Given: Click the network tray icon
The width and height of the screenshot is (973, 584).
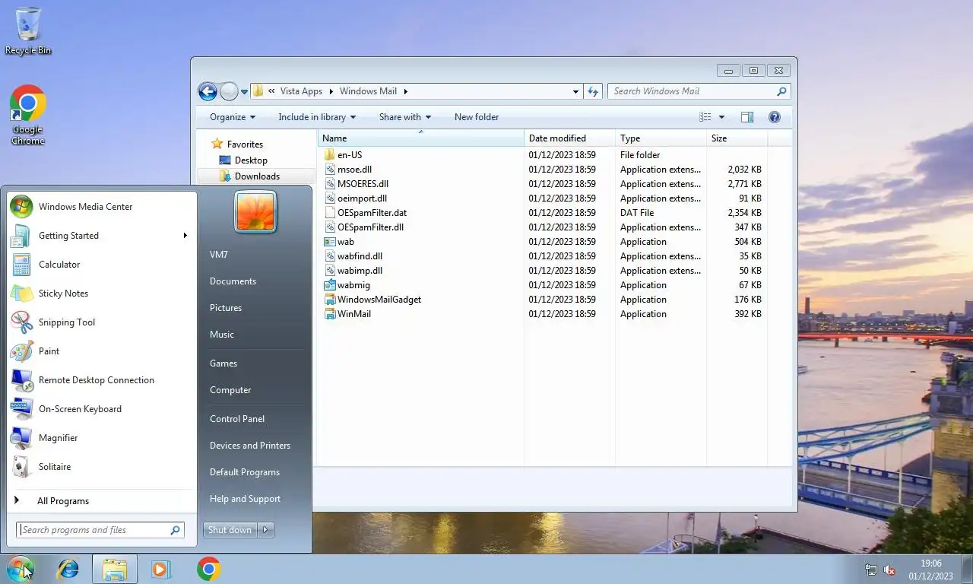Looking at the screenshot, I should coord(871,570).
